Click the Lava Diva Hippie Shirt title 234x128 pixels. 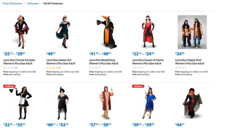190,61
